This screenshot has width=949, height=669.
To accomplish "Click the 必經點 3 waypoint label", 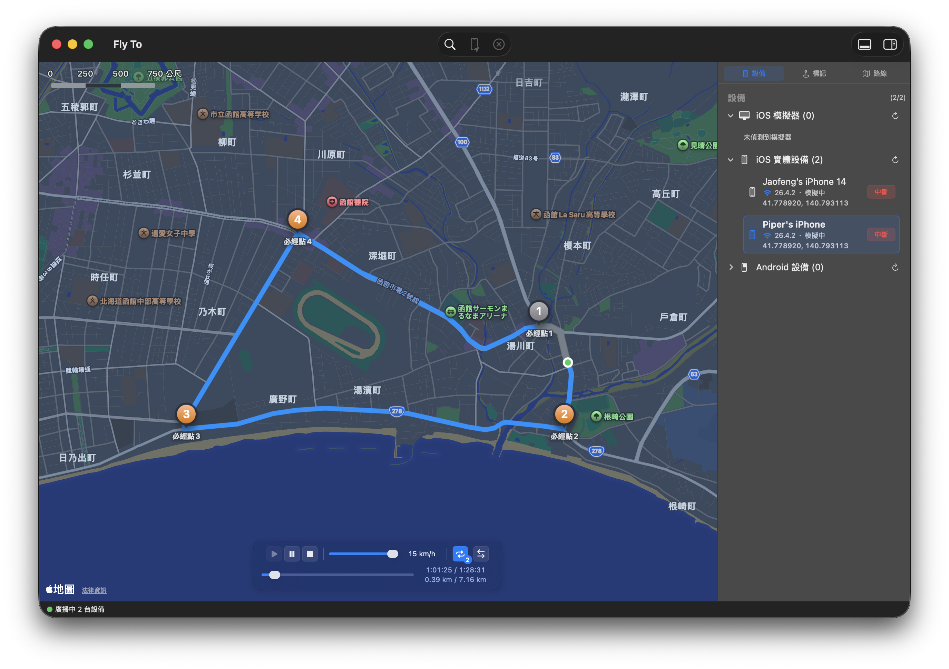I will click(x=186, y=436).
